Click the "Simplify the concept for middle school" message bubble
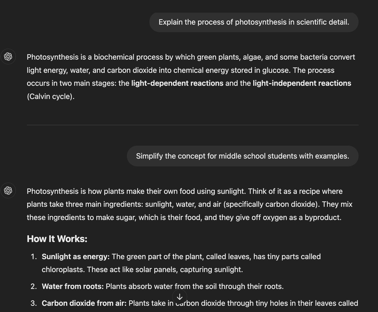Screen dimensions: 378x312 (242, 156)
